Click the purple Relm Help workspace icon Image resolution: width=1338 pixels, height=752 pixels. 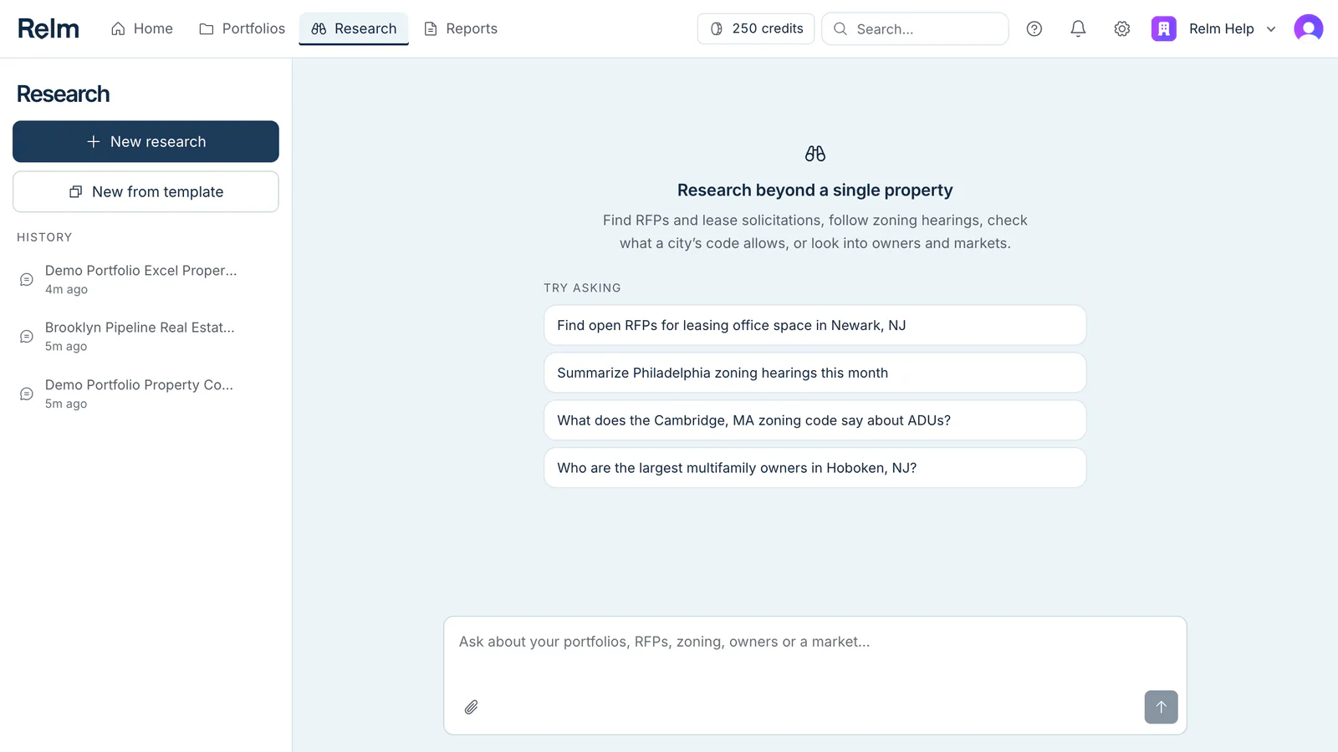(1164, 29)
